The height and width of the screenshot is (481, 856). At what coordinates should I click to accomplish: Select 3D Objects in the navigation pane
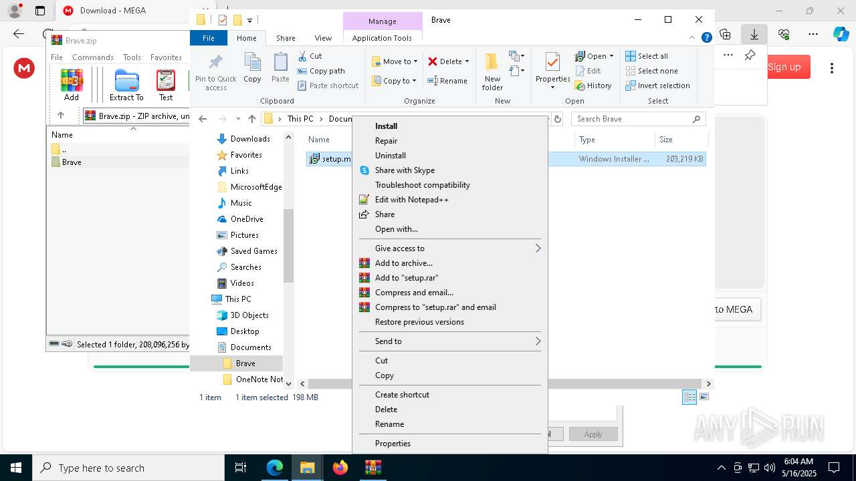click(249, 315)
